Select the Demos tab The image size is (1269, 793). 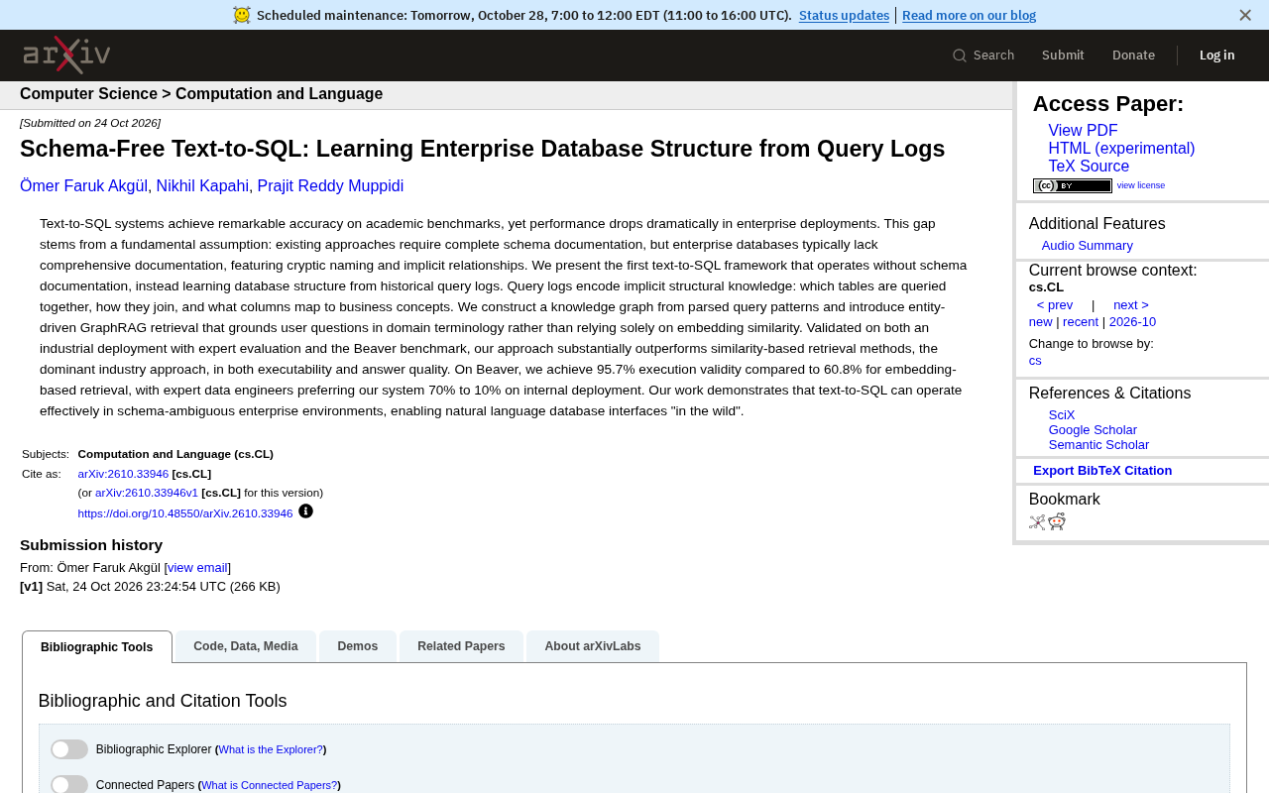358,646
